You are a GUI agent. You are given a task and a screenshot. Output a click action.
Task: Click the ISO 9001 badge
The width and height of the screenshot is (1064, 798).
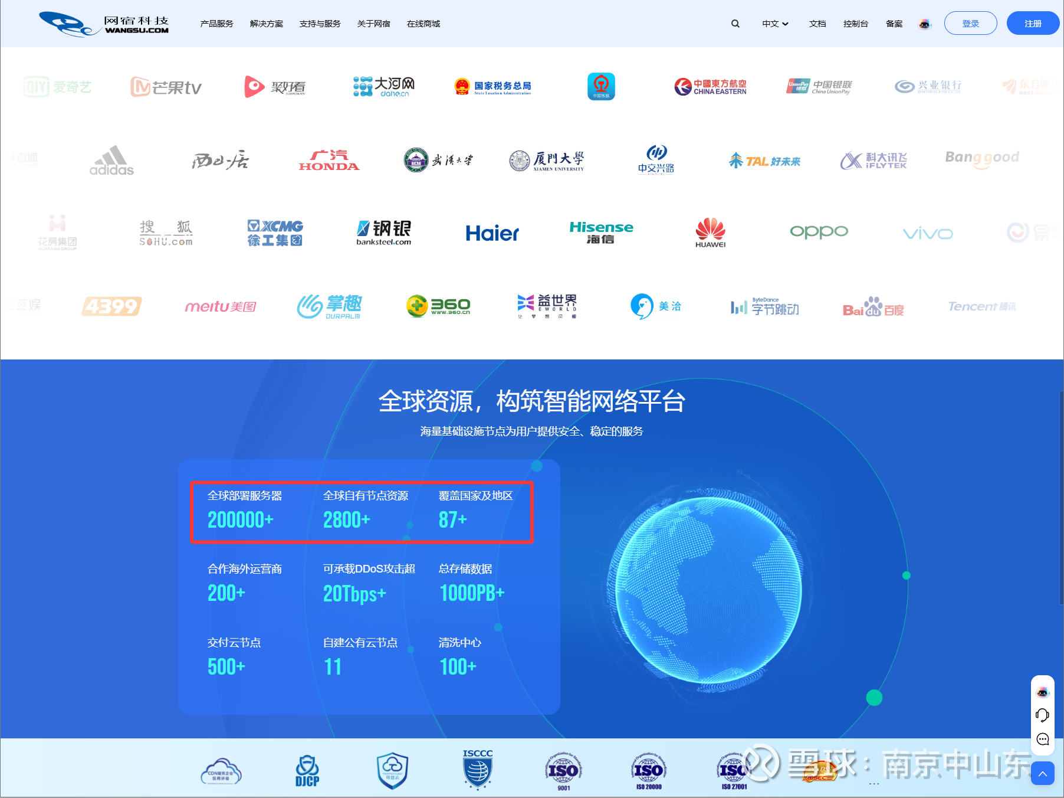(563, 771)
